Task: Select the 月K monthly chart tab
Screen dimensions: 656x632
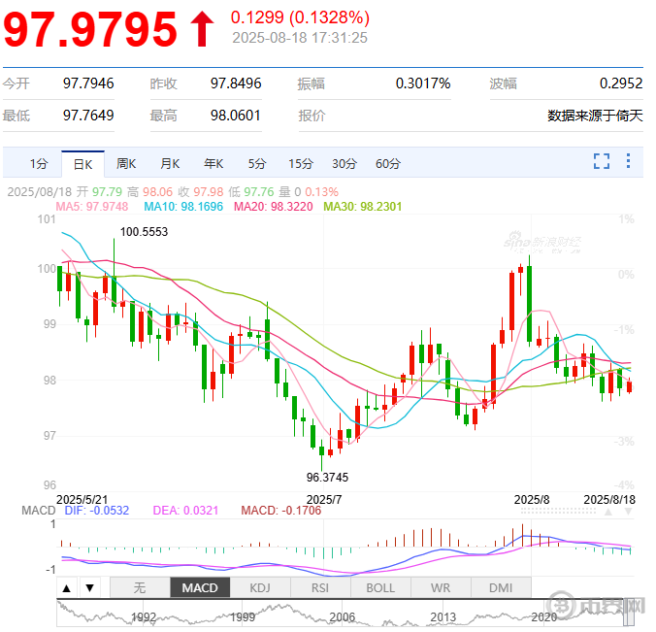Action: coord(170,163)
